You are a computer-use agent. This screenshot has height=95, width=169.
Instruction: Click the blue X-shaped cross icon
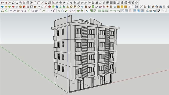pos(57,7)
